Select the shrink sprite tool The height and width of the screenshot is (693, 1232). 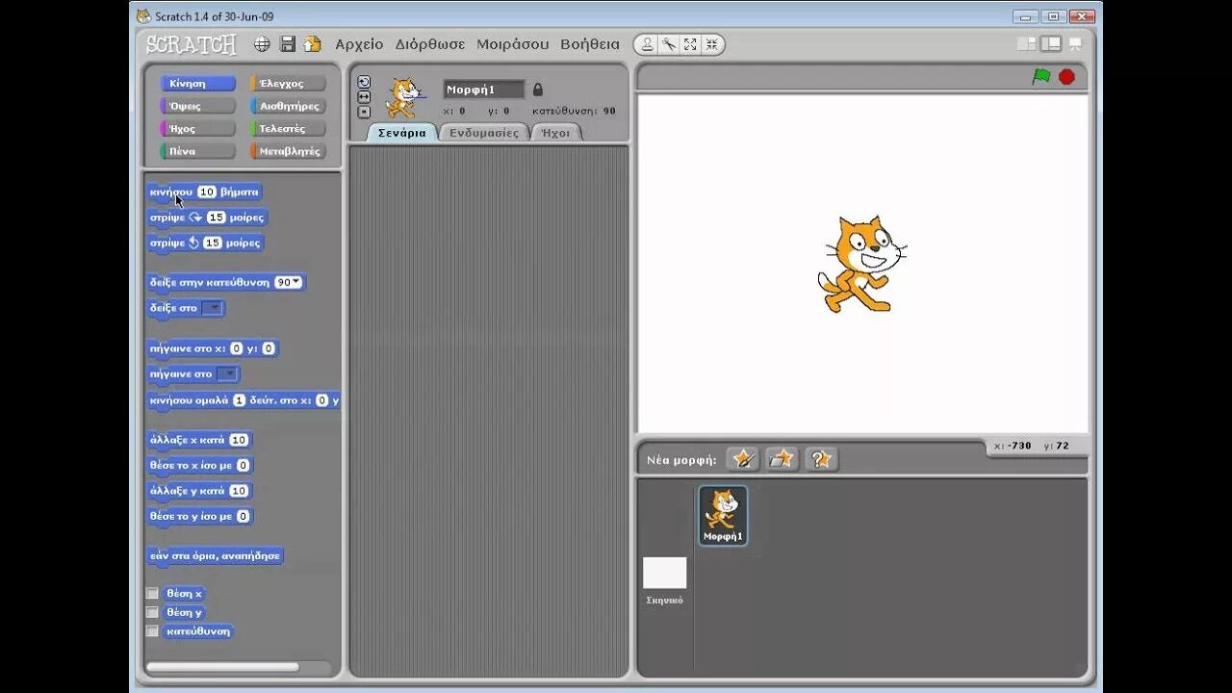tap(711, 44)
